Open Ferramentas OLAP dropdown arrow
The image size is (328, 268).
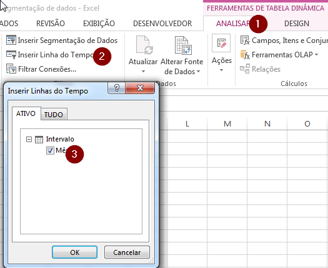click(317, 55)
